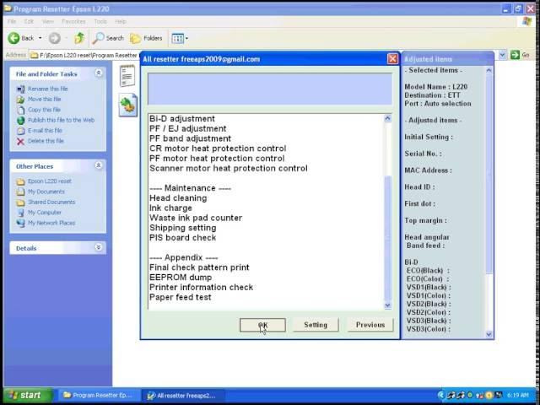This screenshot has height=405, width=540.
Task: Click the Windows Start button
Action: tap(28, 396)
